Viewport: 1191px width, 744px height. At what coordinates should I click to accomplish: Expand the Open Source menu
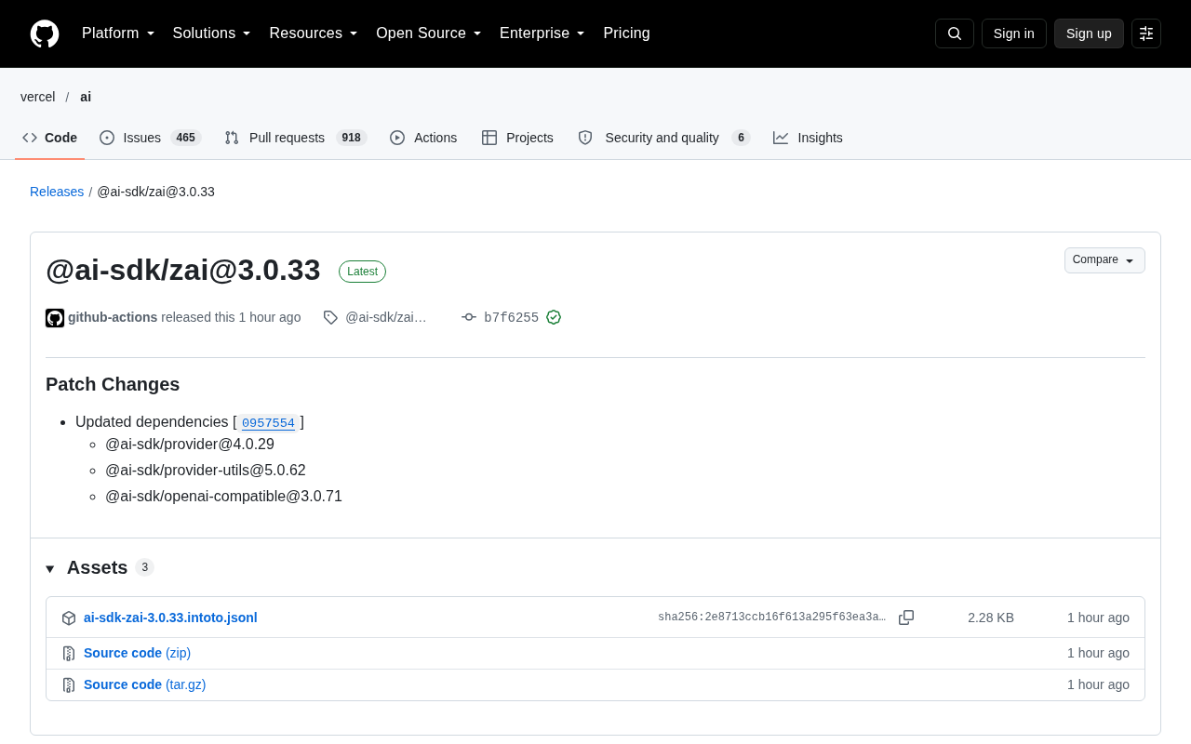429,33
